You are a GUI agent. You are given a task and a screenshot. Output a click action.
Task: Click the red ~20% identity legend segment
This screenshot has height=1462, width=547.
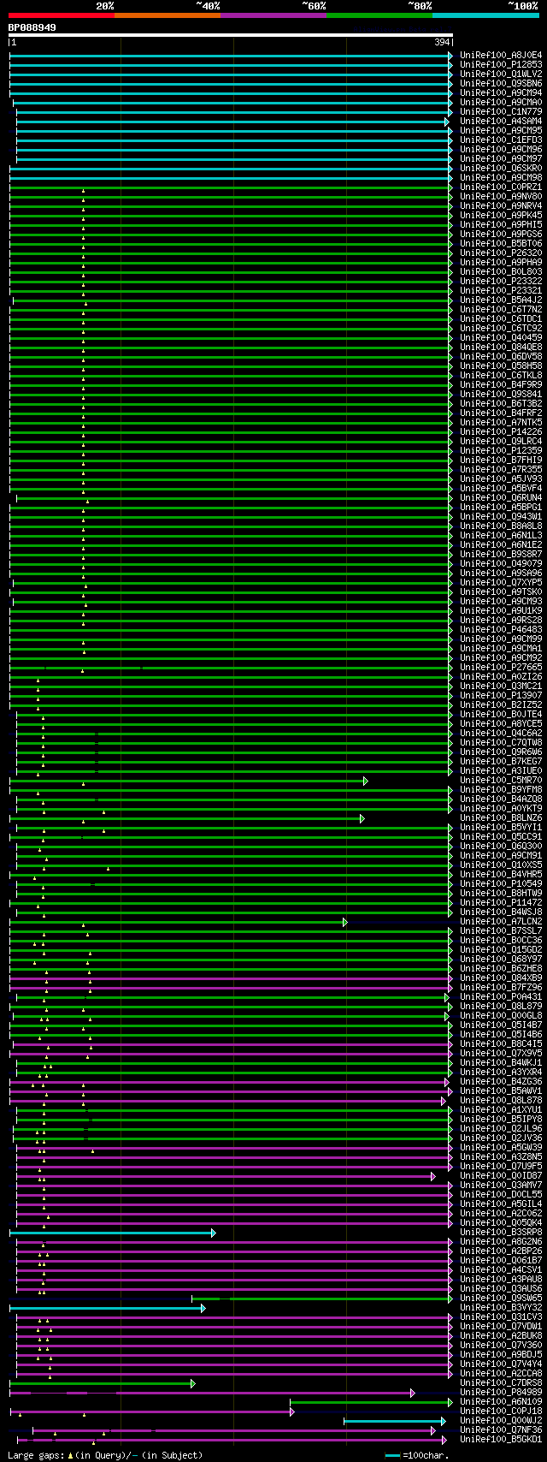pos(62,15)
